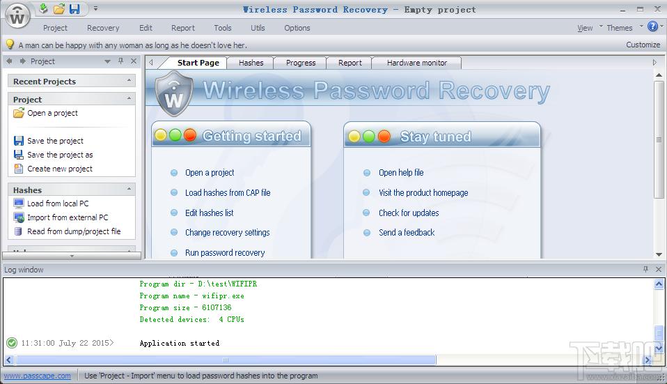This screenshot has width=667, height=384.
Task: Click 'Application started' log text
Action: click(x=180, y=343)
